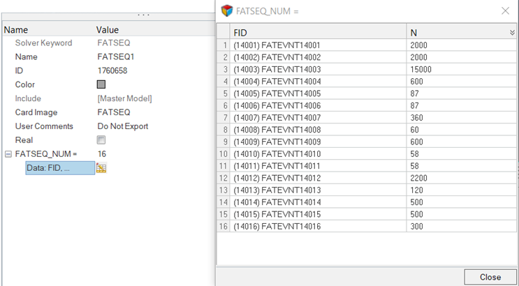519x286 pixels.
Task: Click the N value 2200 in row 12
Action: pyautogui.click(x=421, y=178)
